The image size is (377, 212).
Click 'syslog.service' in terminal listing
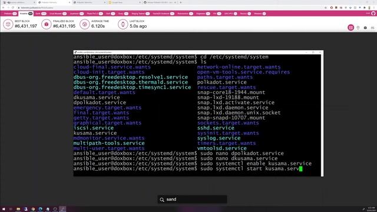pos(219,138)
